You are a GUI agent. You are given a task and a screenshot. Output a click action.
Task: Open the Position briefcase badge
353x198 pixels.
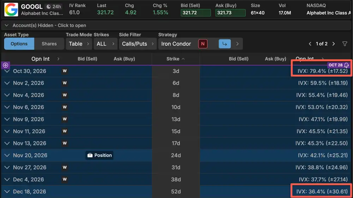coord(99,155)
